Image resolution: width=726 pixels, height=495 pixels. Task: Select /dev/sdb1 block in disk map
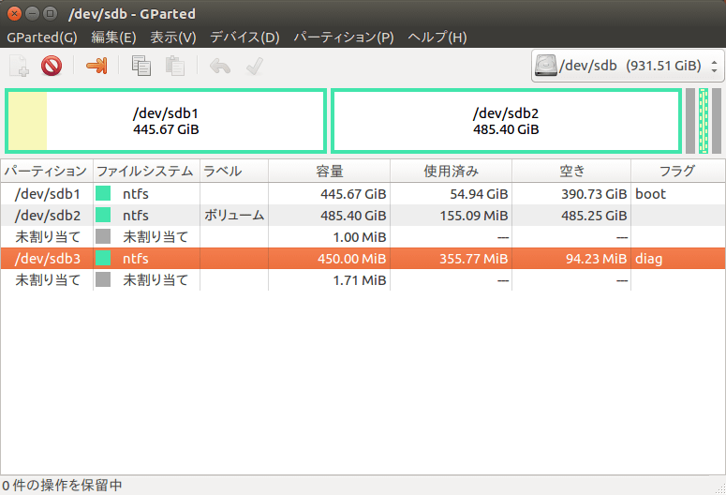[166, 121]
